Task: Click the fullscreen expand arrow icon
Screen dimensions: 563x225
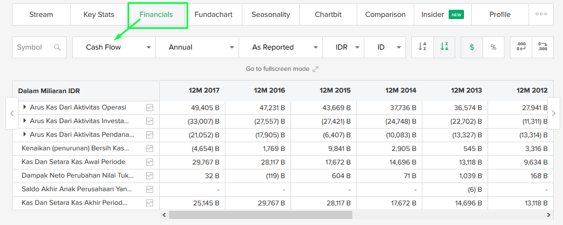Action: coord(316,69)
